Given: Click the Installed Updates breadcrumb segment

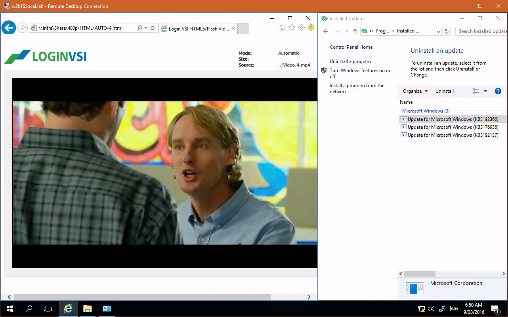Looking at the screenshot, I should 408,31.
